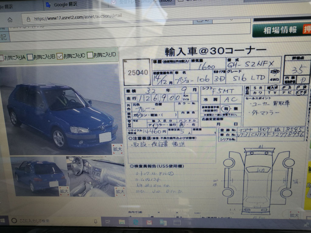Click the blank window taskbar icon
The width and height of the screenshot is (311, 233).
pyautogui.click(x=177, y=223)
